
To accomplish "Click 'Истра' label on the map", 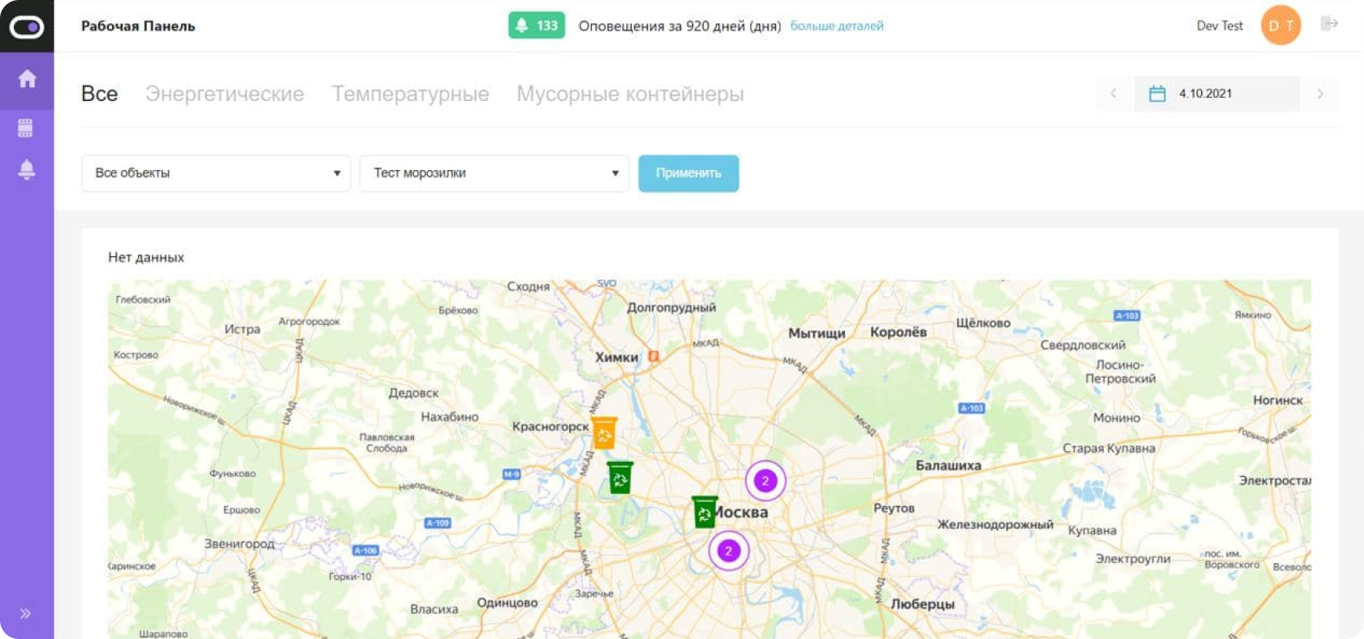I will coord(242,329).
